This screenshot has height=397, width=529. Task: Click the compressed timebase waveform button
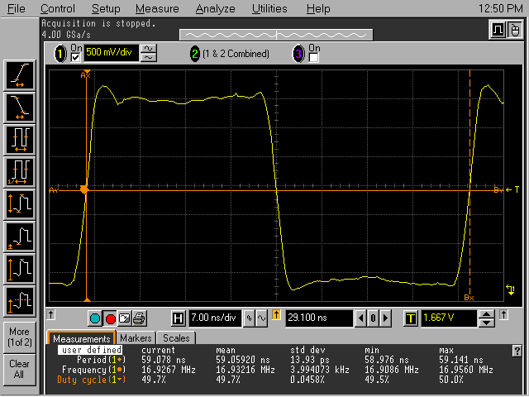(x=250, y=318)
